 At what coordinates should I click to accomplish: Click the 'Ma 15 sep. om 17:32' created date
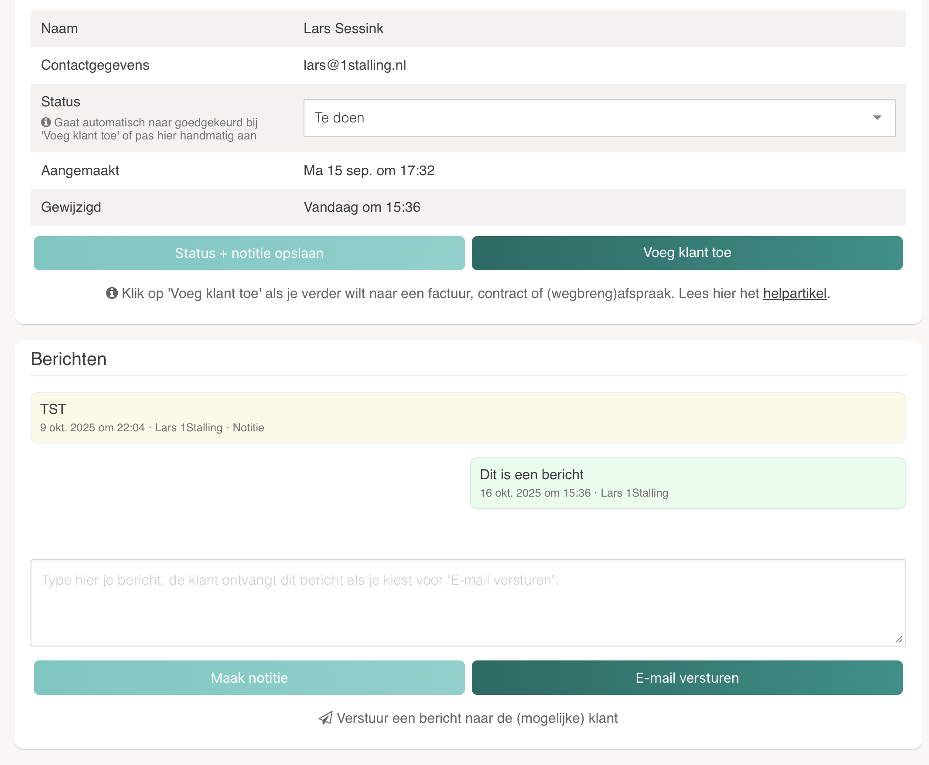[369, 170]
